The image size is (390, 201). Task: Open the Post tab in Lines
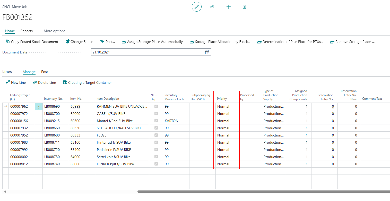click(45, 72)
